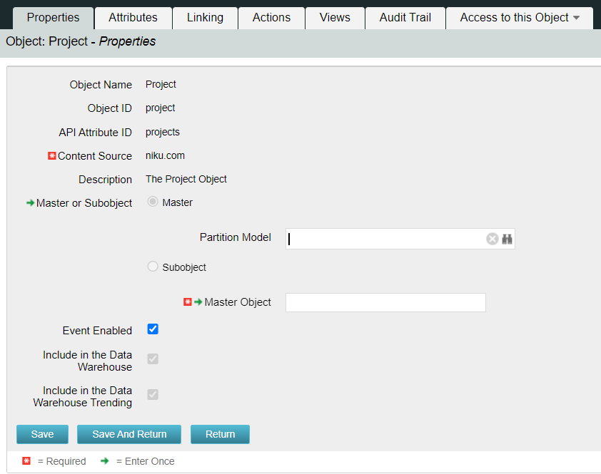Switch to the Attributes tab

(133, 18)
